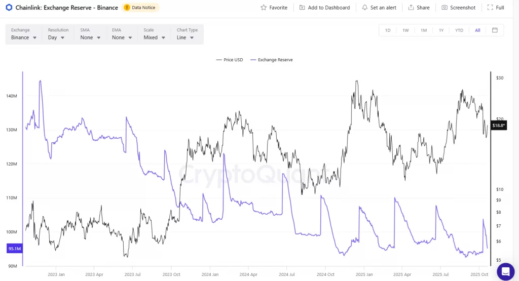Expand the Chart Type Line dropdown
The height and width of the screenshot is (281, 519).
186,37
